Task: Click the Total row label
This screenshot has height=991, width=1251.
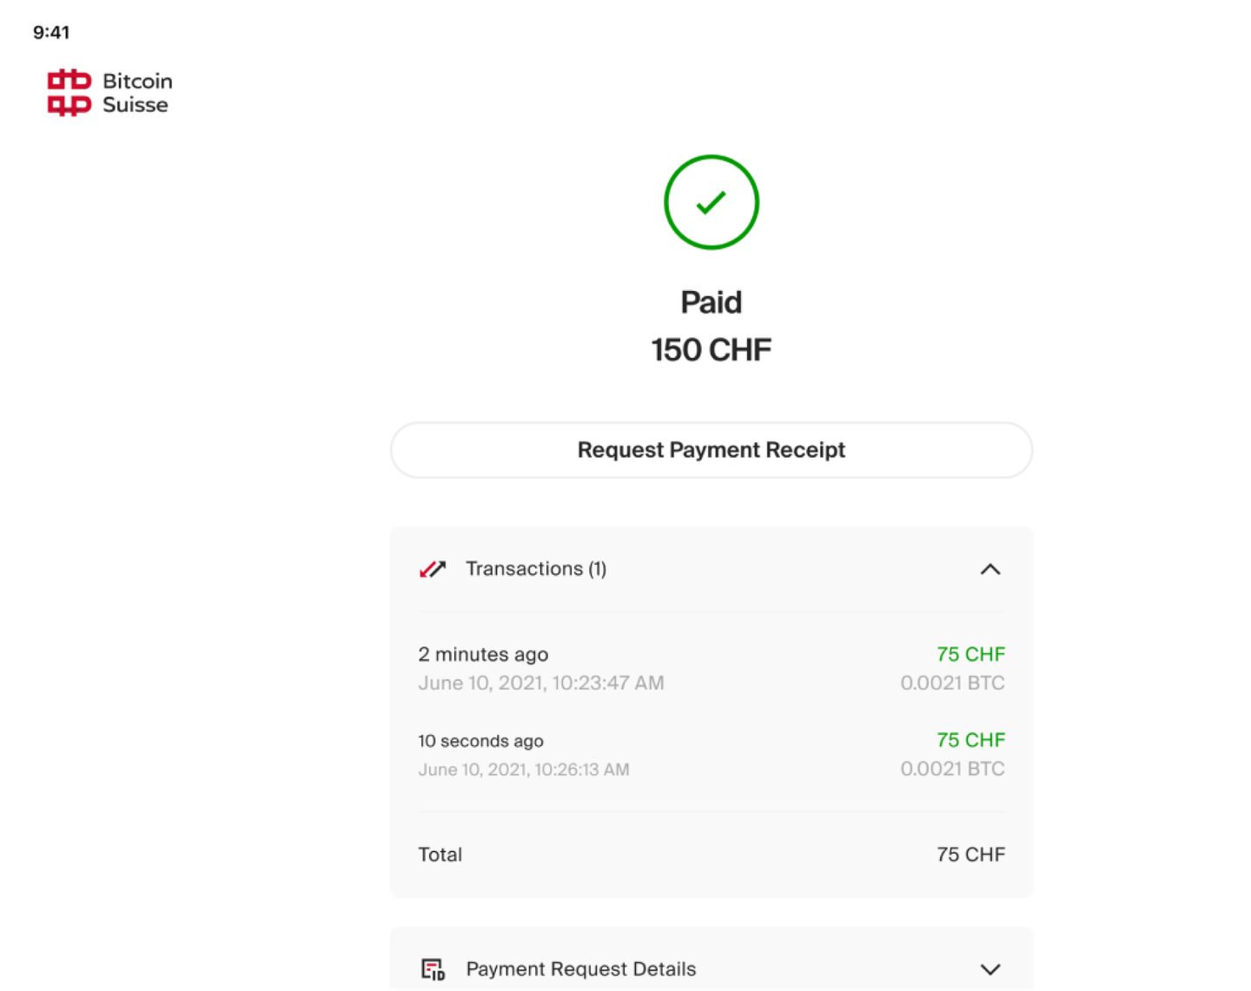Action: click(x=440, y=855)
